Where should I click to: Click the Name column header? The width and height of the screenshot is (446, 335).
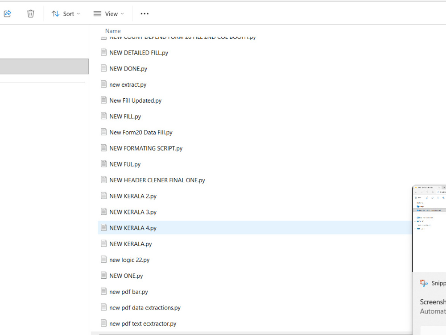click(x=113, y=31)
